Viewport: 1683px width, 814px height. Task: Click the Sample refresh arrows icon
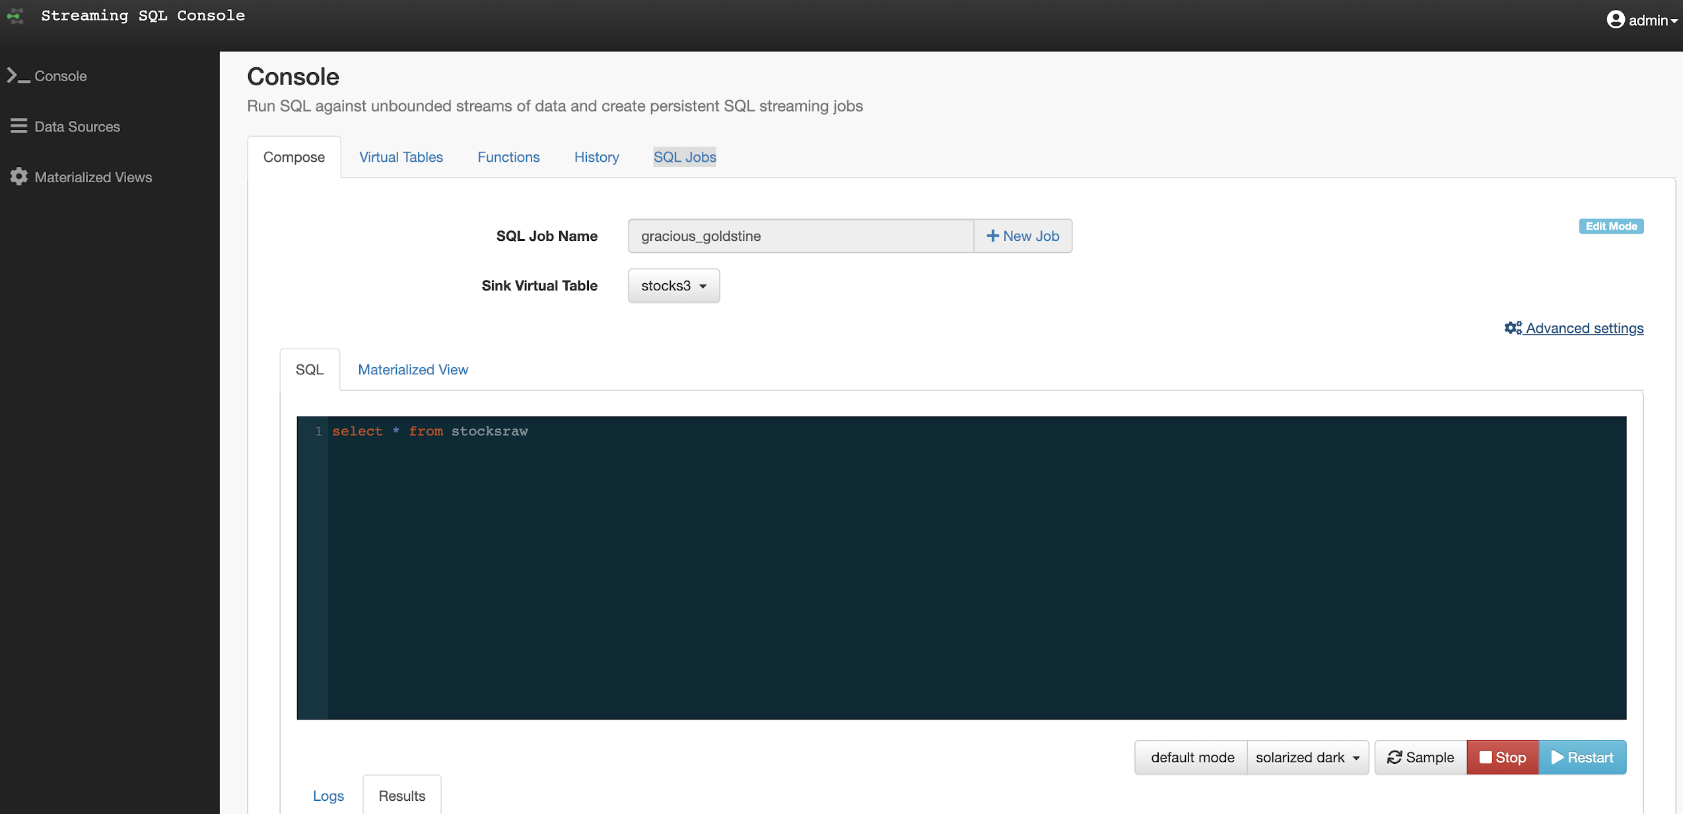1394,757
